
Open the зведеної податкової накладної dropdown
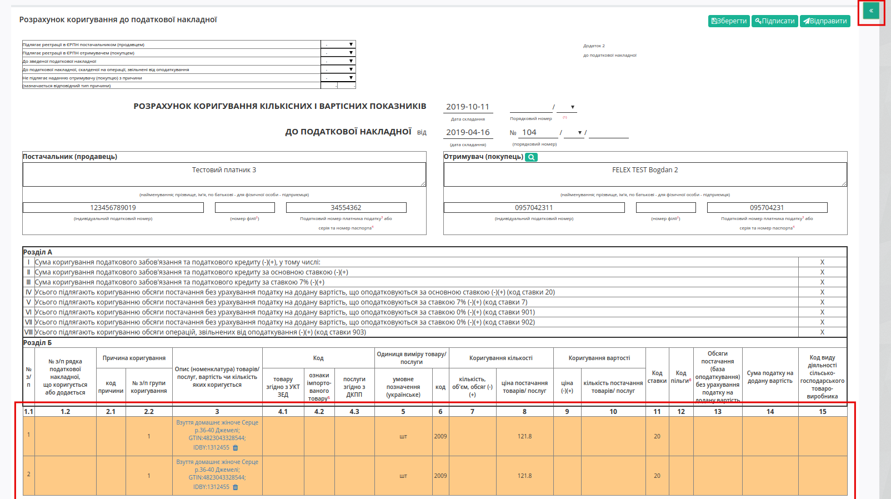coord(338,61)
